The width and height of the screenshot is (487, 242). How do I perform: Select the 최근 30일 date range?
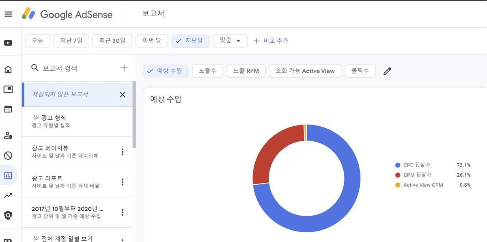click(x=112, y=41)
